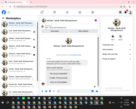The image size is (136, 109).
Task: Click the address bar URL
Action: [32, 7]
